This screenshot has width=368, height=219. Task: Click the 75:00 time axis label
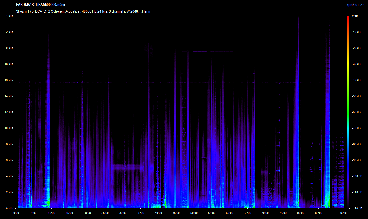(x=283, y=213)
